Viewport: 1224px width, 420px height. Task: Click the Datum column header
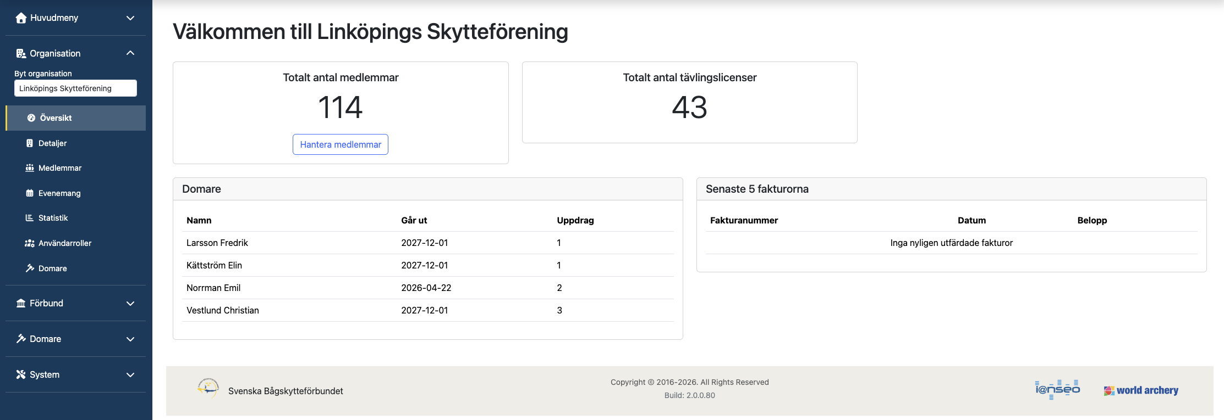[x=971, y=220]
